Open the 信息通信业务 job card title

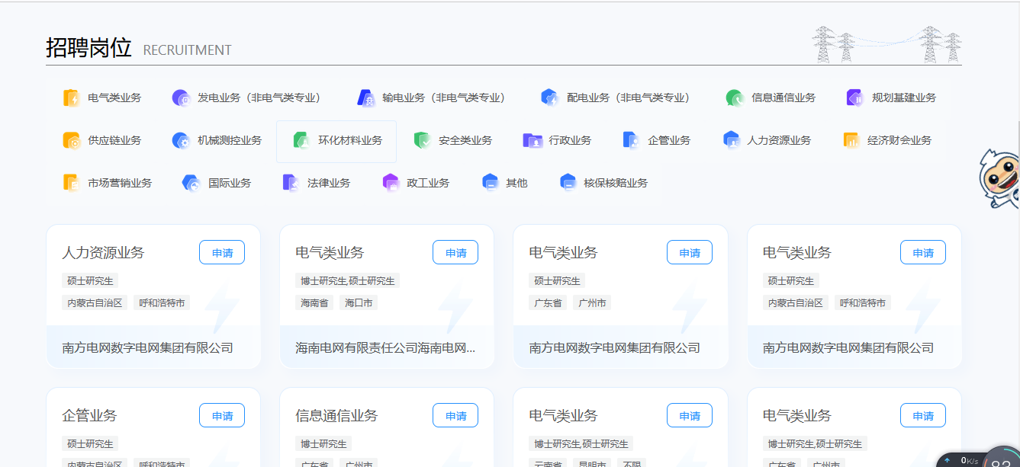click(x=336, y=415)
